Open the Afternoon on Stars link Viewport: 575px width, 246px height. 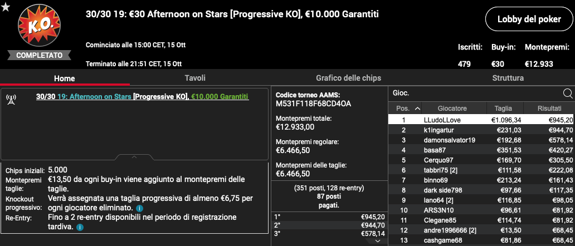(94, 97)
